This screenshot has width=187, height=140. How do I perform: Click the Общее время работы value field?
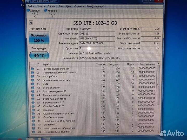coord(151,48)
